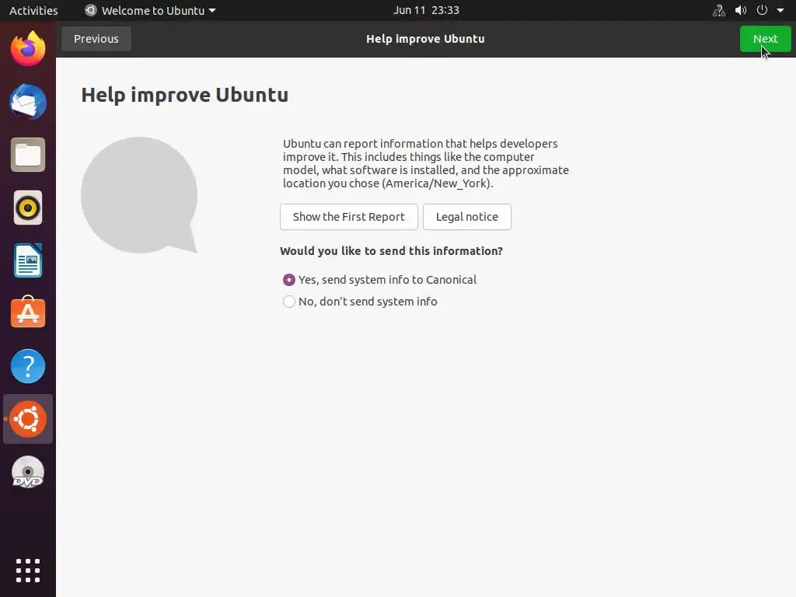
Task: Click the power icon in top bar
Action: (762, 10)
